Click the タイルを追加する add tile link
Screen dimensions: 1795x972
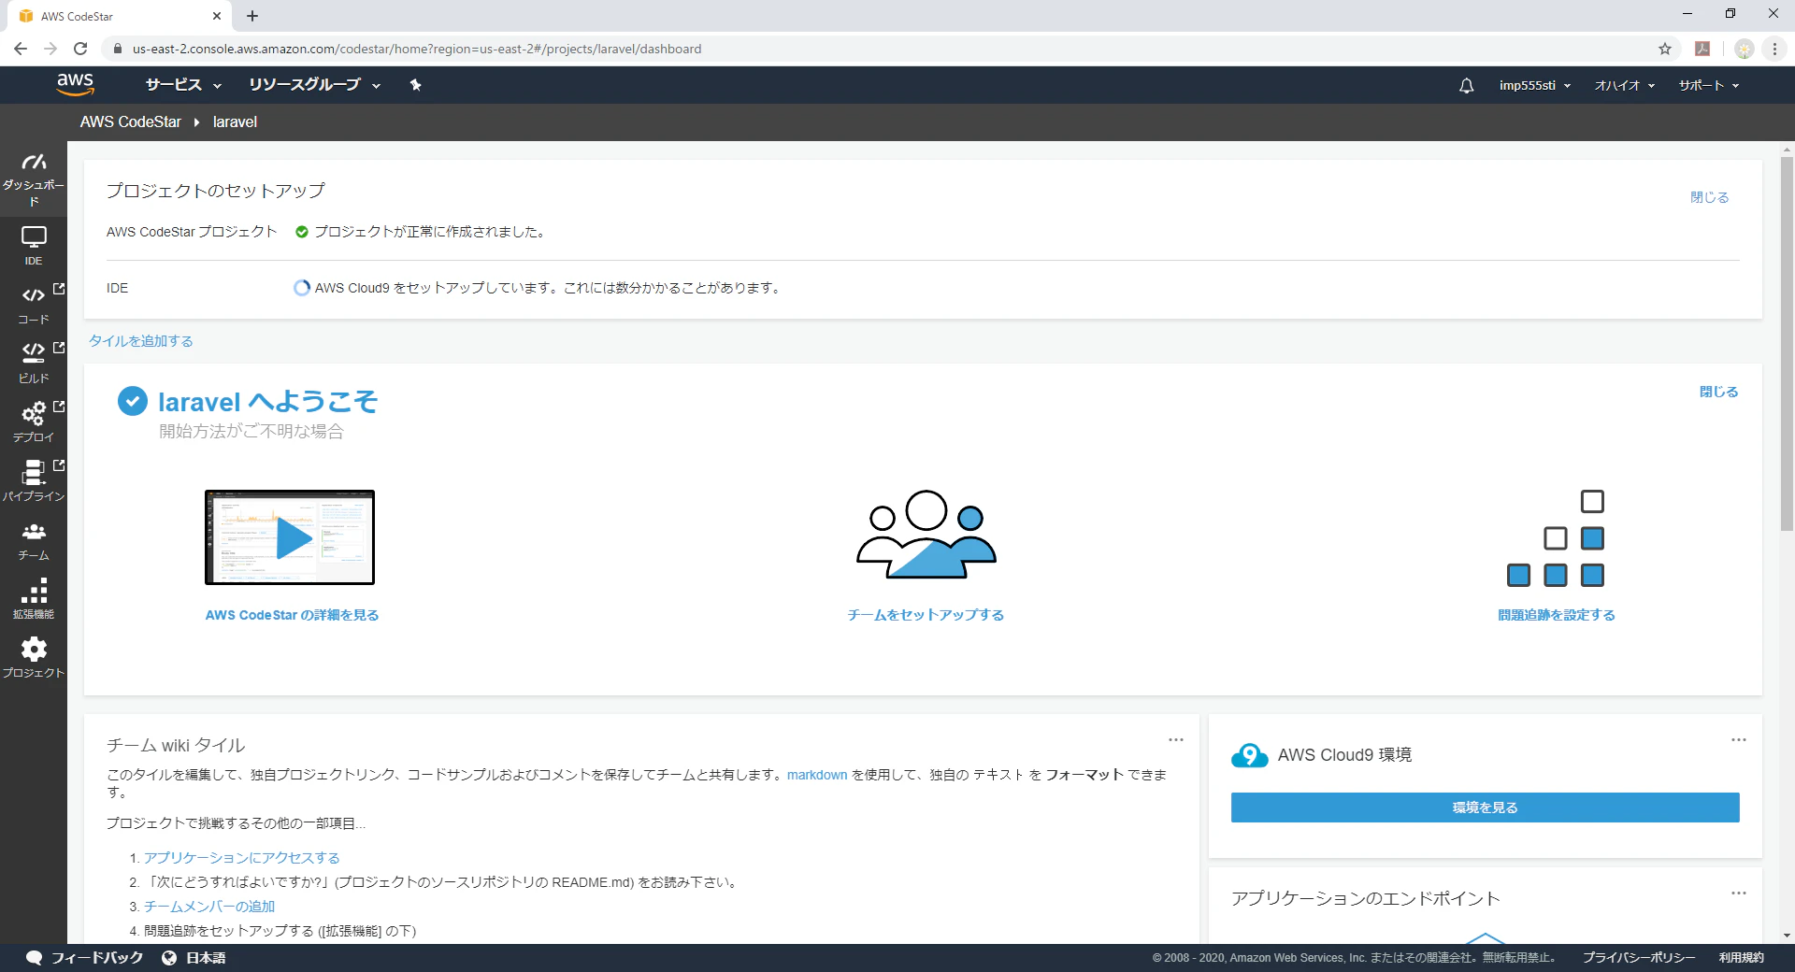[141, 341]
